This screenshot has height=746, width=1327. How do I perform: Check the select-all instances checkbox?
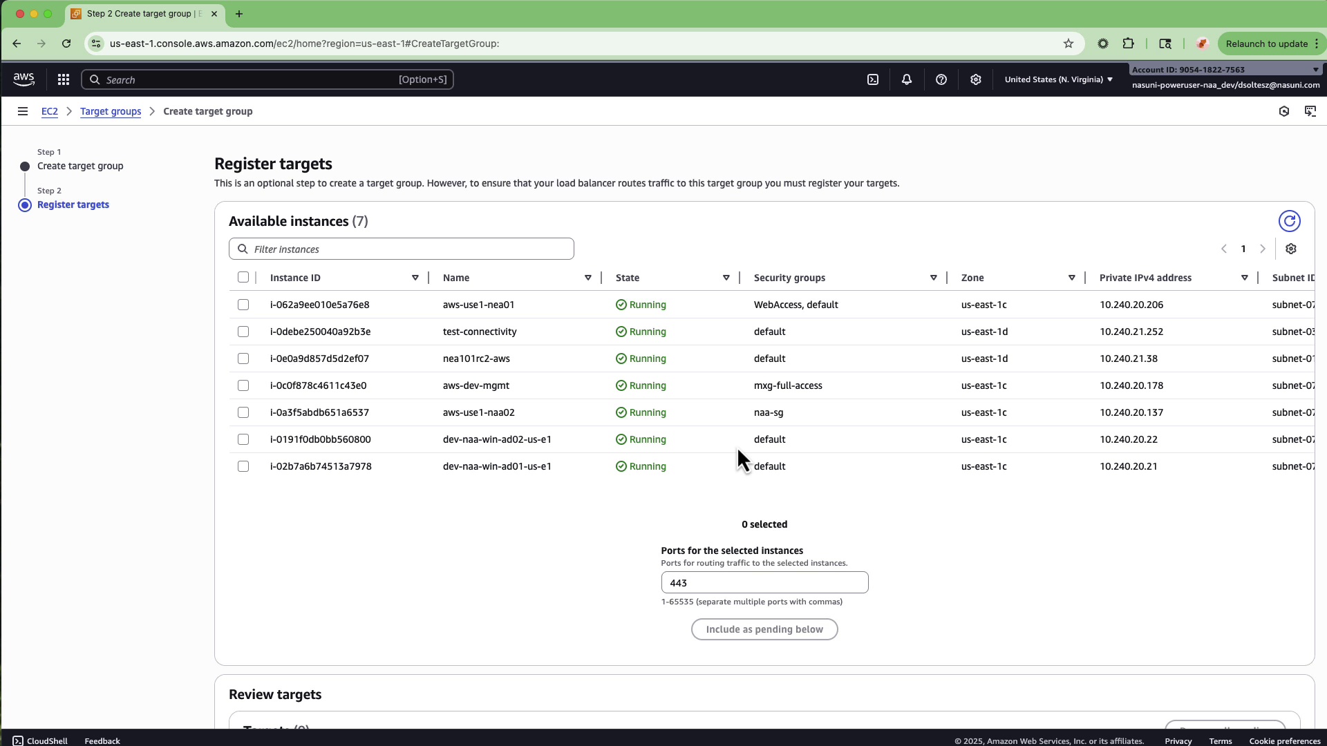click(243, 277)
